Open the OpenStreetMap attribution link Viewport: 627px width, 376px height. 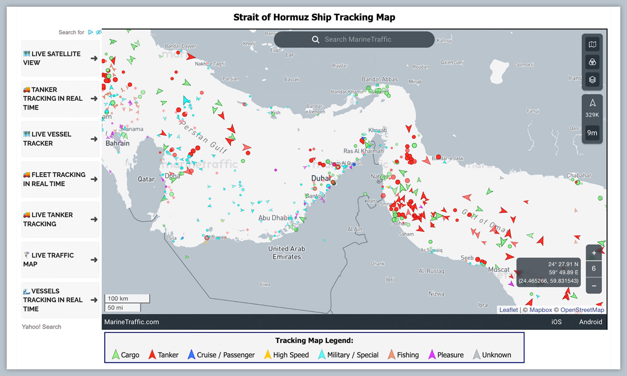coord(582,310)
